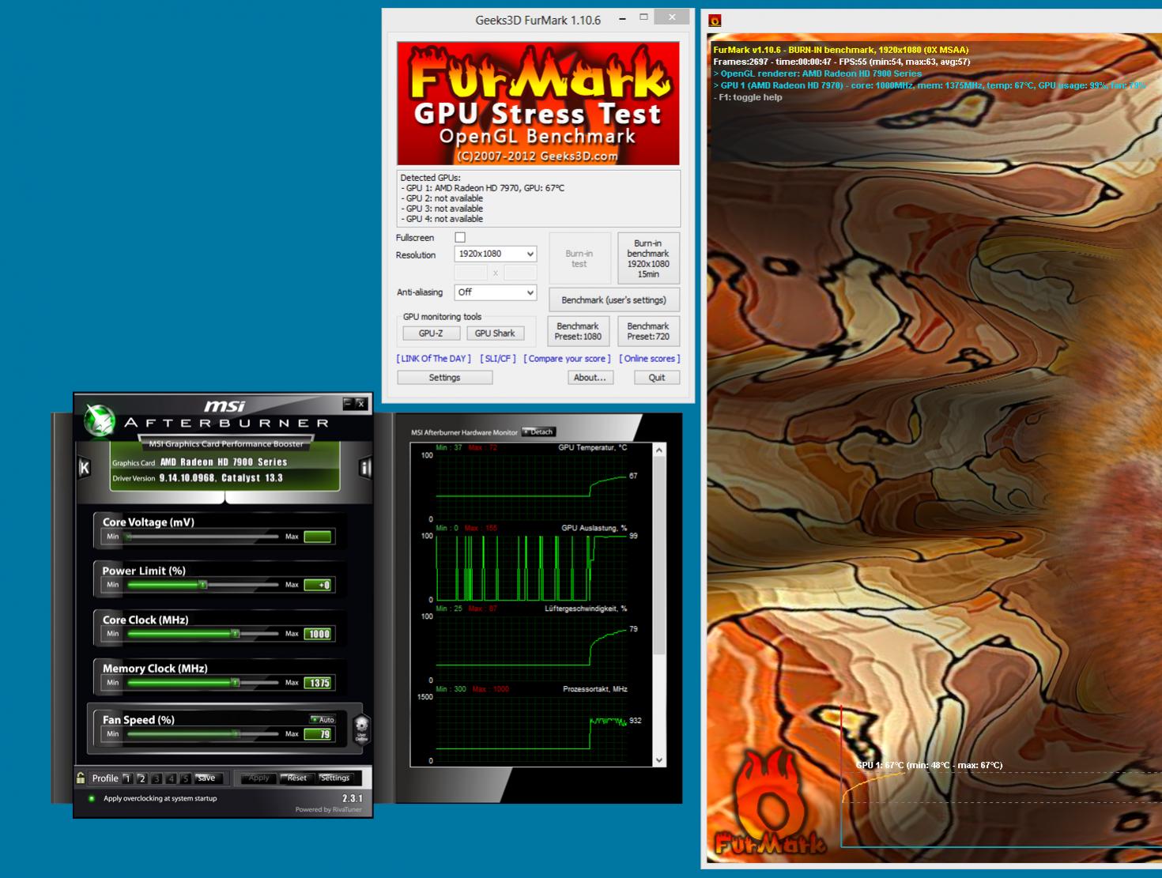
Task: Enable the Fullscreen checkbox in FurMark
Action: click(460, 237)
